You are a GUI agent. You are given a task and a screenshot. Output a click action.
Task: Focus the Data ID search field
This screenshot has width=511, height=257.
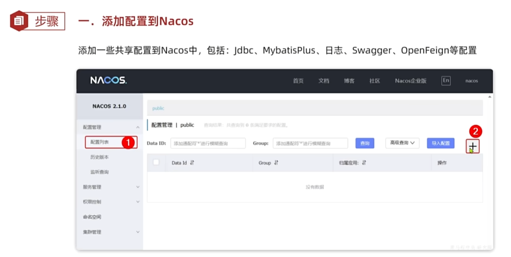click(208, 143)
